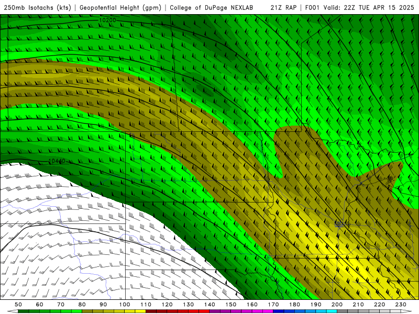Screen dimensions: 419x314
Task: Click the 'F001' forecast hour text
Action: 313,7
